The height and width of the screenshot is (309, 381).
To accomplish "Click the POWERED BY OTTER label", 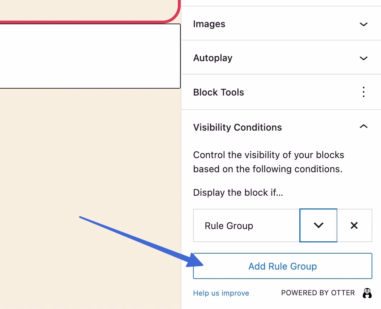I will [x=318, y=293].
